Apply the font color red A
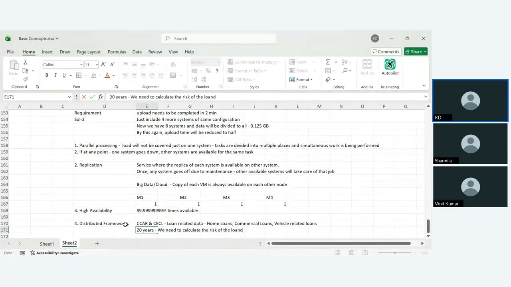Image resolution: width=511 pixels, height=287 pixels. click(107, 75)
